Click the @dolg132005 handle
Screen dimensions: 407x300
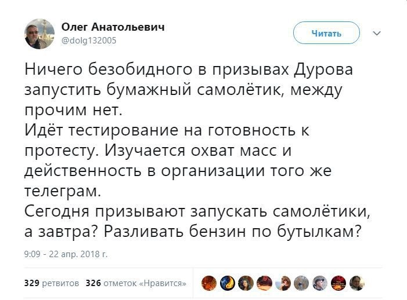[x=88, y=41]
